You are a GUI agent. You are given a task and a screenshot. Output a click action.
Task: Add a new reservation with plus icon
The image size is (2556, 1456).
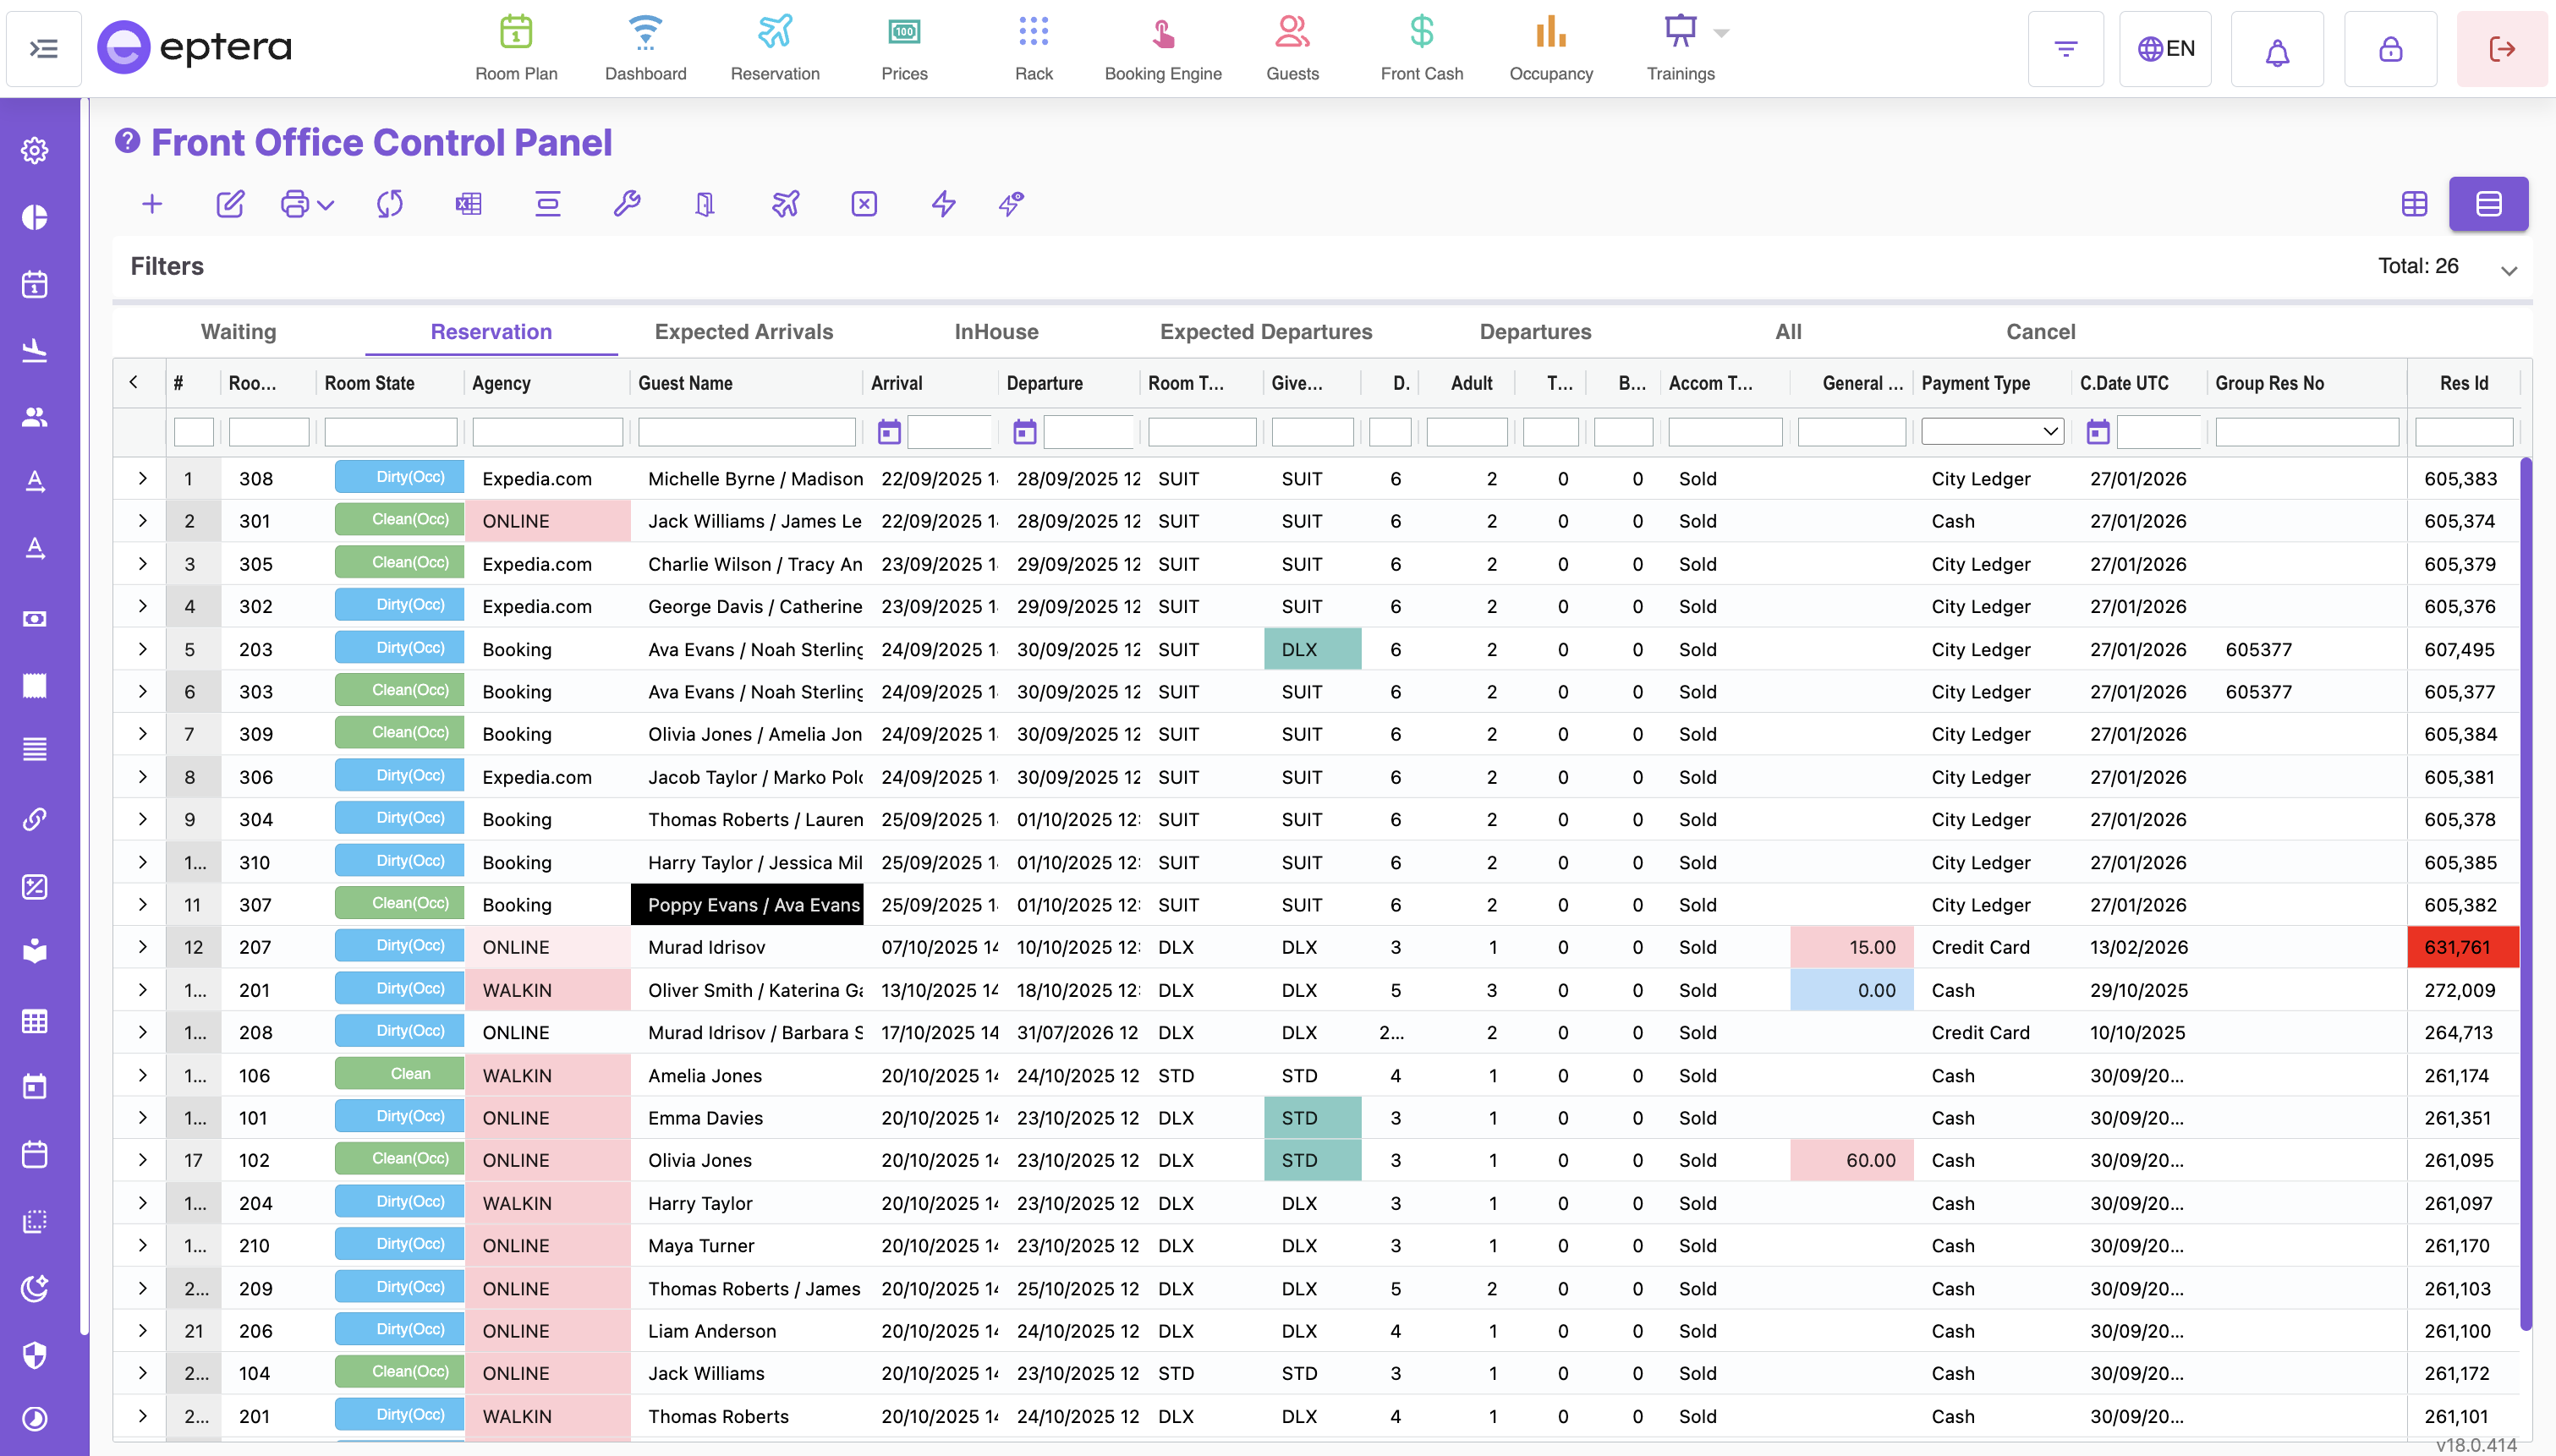152,204
